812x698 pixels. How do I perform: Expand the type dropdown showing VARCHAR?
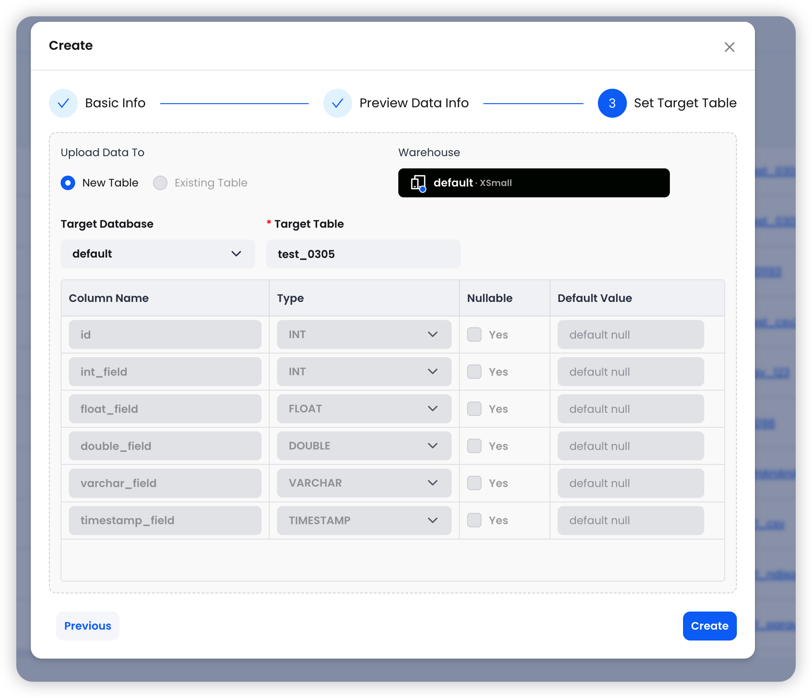(x=364, y=483)
